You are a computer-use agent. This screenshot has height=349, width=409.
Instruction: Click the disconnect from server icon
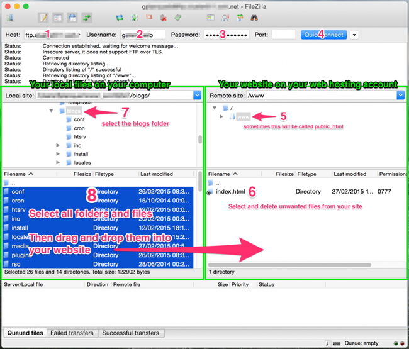[x=164, y=18]
